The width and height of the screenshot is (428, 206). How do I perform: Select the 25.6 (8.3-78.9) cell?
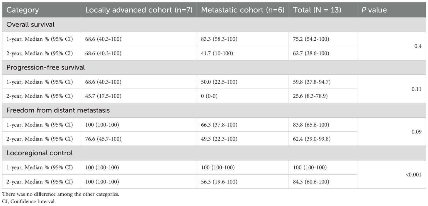(x=311, y=96)
